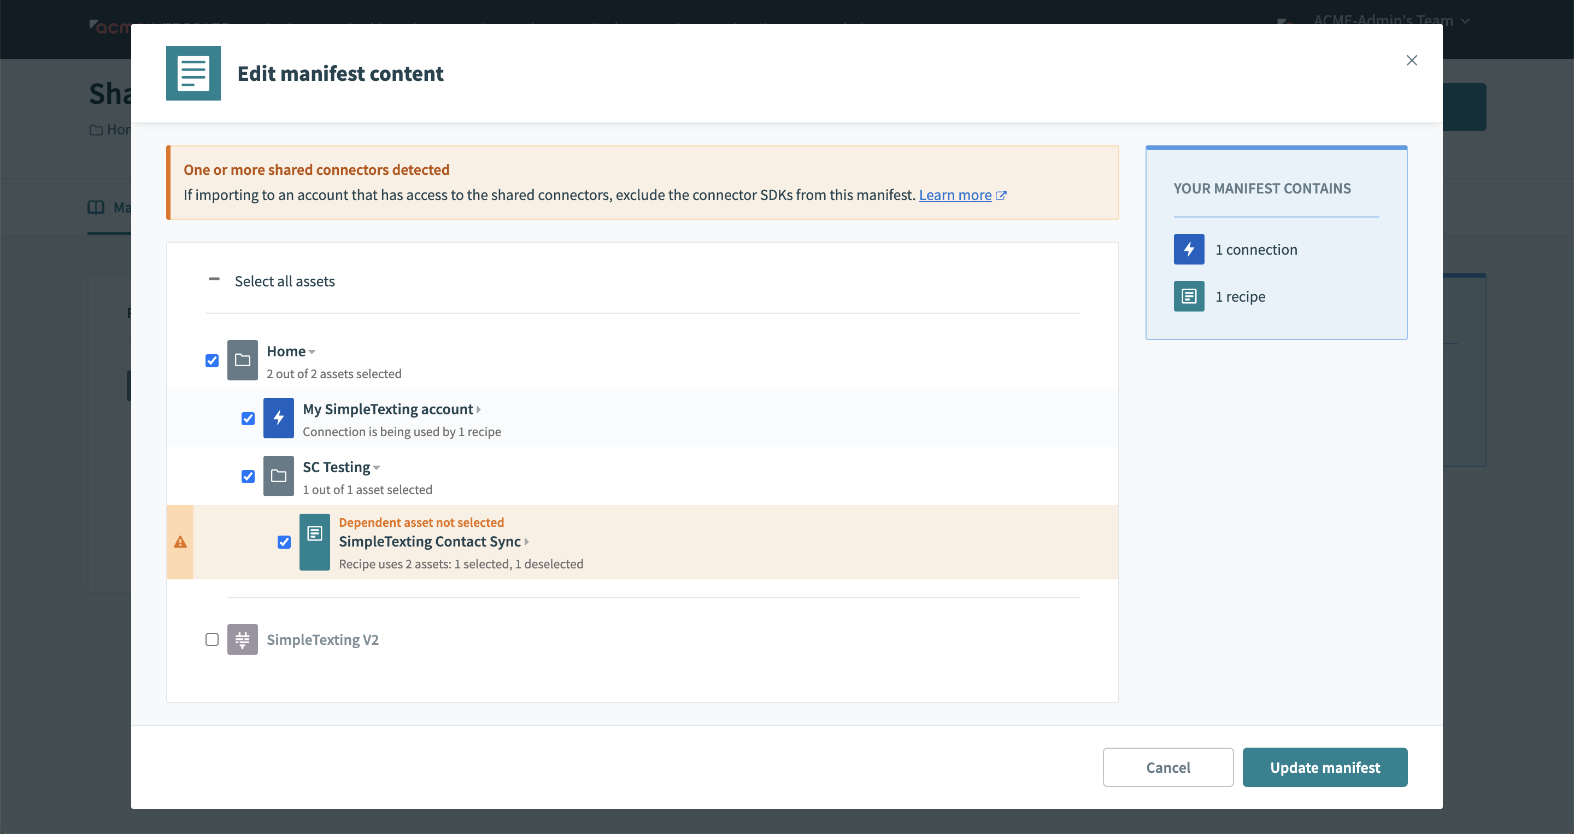Check the SimpleTexting V2 checkbox
Screen dimensions: 1574x834
tap(212, 639)
